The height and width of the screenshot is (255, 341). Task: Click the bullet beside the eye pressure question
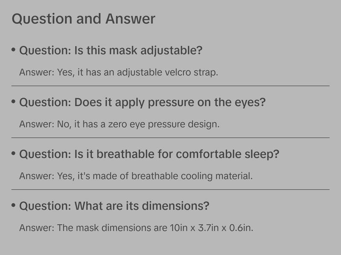(x=14, y=102)
